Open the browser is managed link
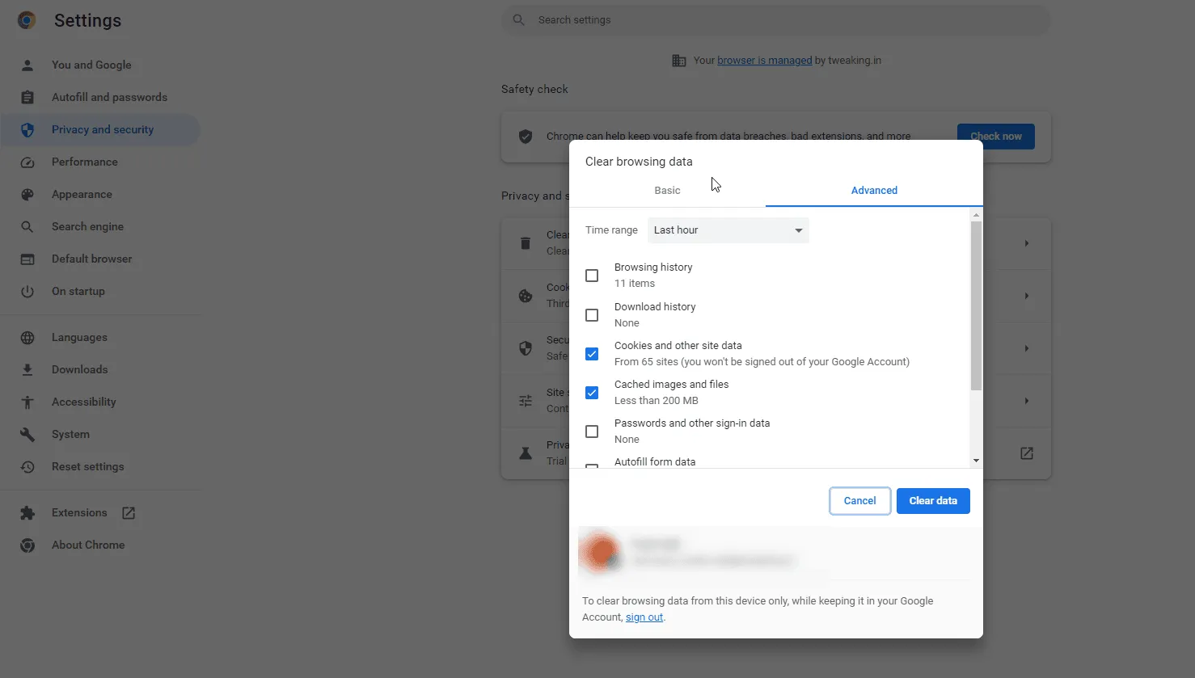The image size is (1195, 678). click(x=764, y=61)
